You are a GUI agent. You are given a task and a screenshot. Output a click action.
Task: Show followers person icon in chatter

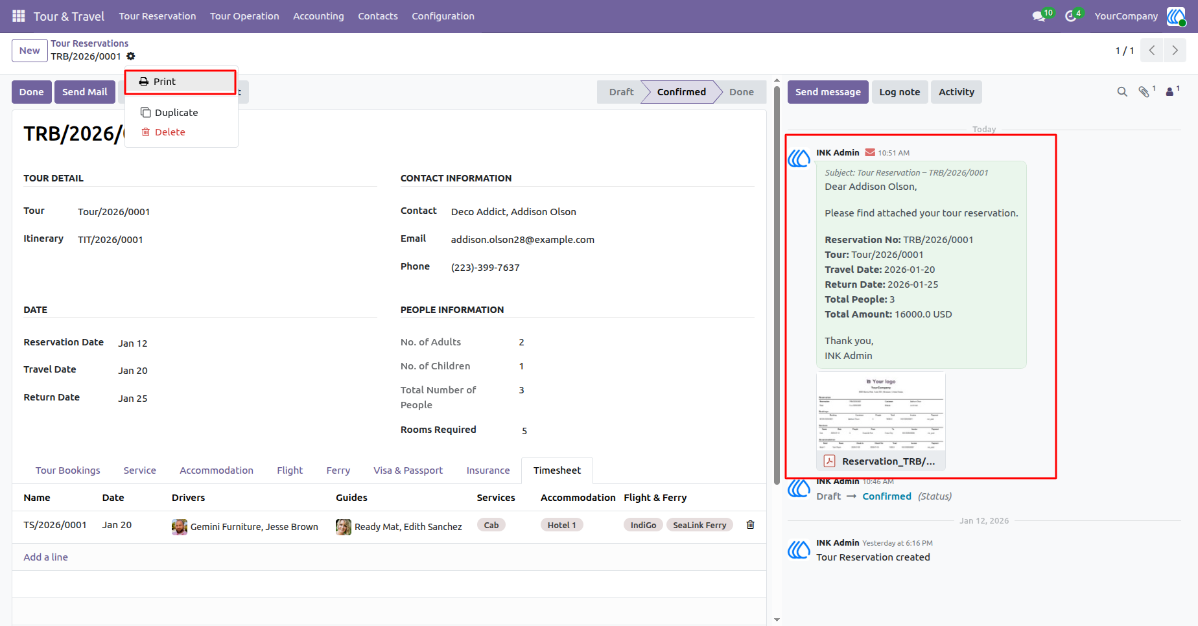point(1170,92)
